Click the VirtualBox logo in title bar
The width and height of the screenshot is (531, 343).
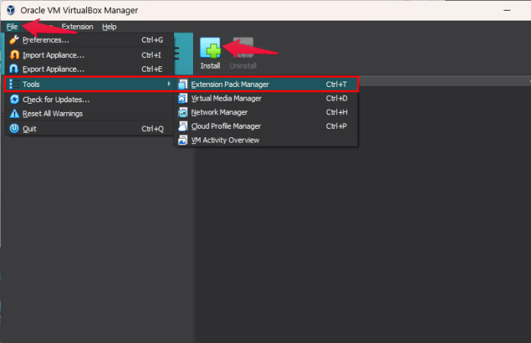coord(11,10)
